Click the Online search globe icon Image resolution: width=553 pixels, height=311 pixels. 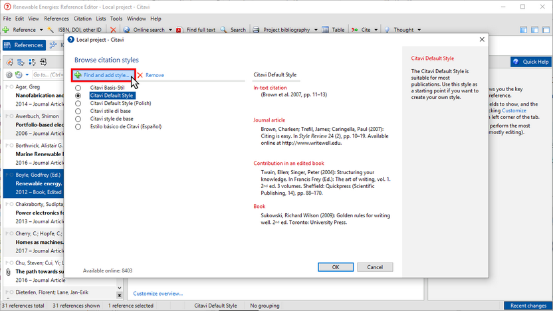(x=126, y=30)
